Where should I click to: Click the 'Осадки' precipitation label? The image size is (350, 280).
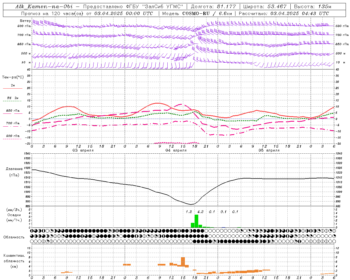(14, 215)
